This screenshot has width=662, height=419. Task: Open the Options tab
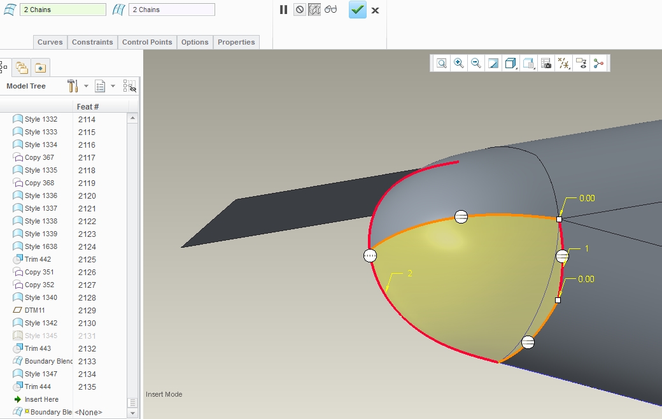[195, 42]
